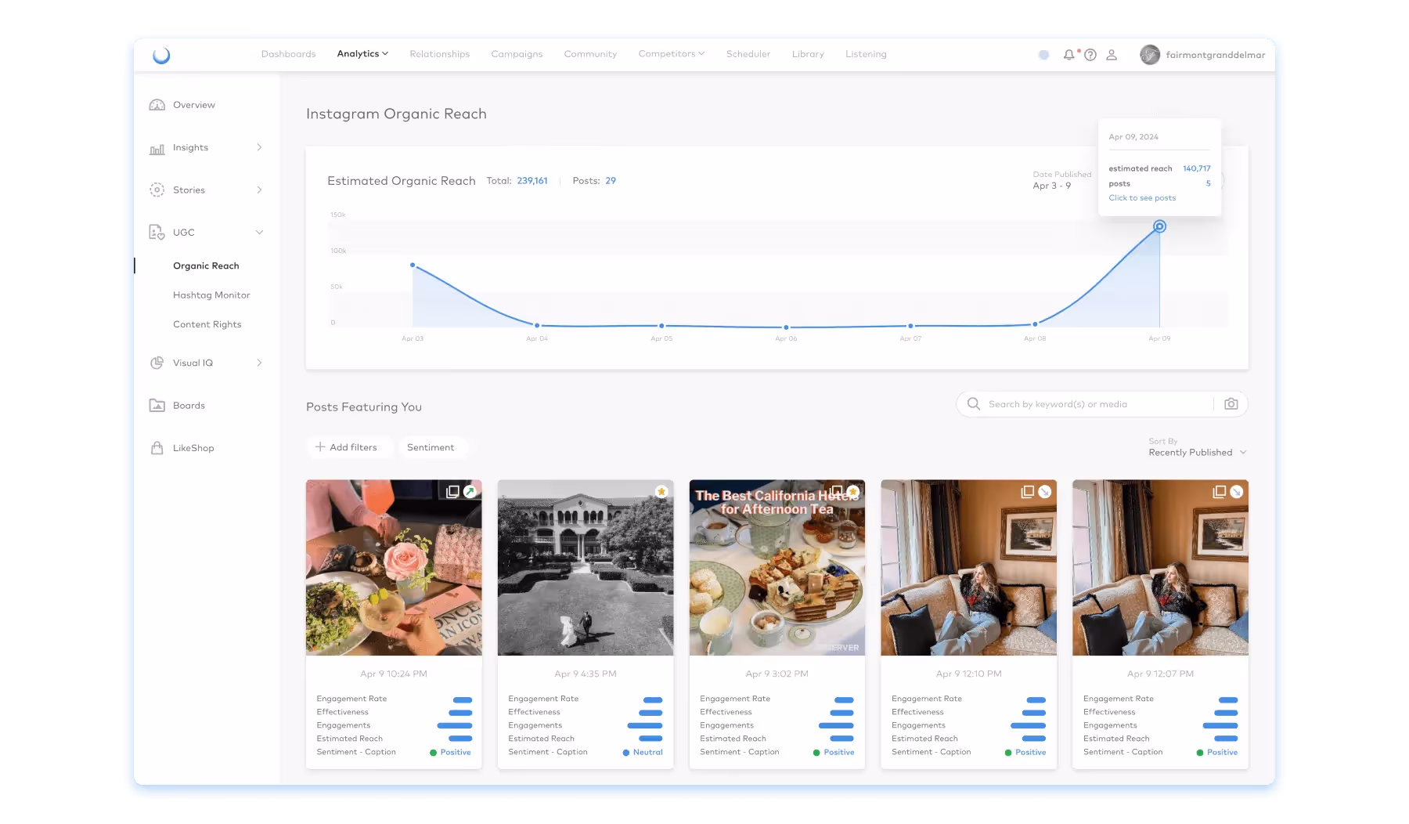This screenshot has height=824, width=1409.
Task: Click the Click to see posts link
Action: [x=1141, y=197]
